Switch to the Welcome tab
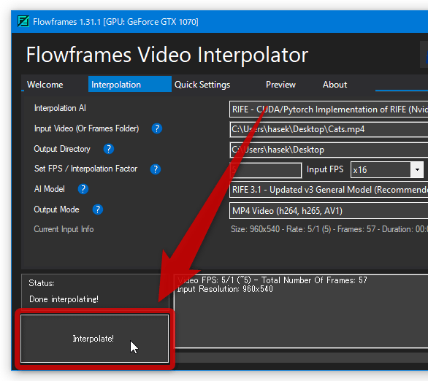This screenshot has width=428, height=381. coord(45,85)
